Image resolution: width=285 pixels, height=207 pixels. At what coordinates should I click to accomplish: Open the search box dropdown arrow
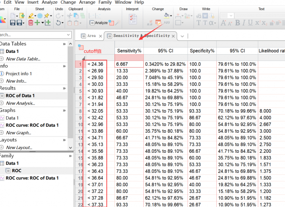68,34
